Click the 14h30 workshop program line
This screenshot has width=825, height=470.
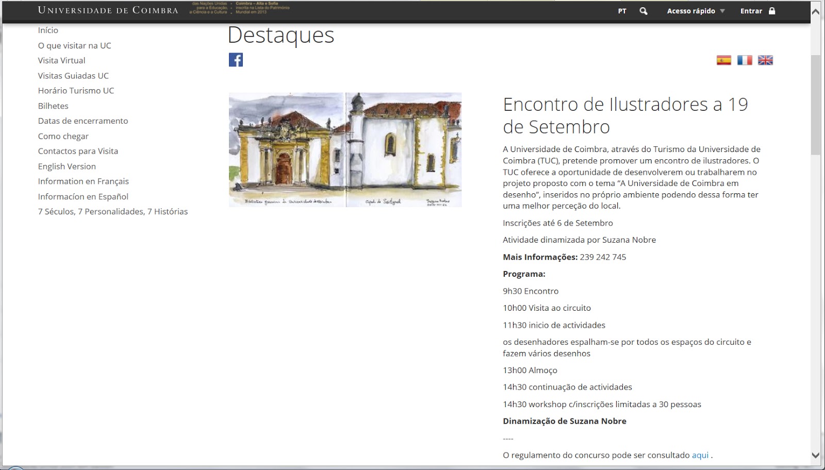click(x=602, y=405)
